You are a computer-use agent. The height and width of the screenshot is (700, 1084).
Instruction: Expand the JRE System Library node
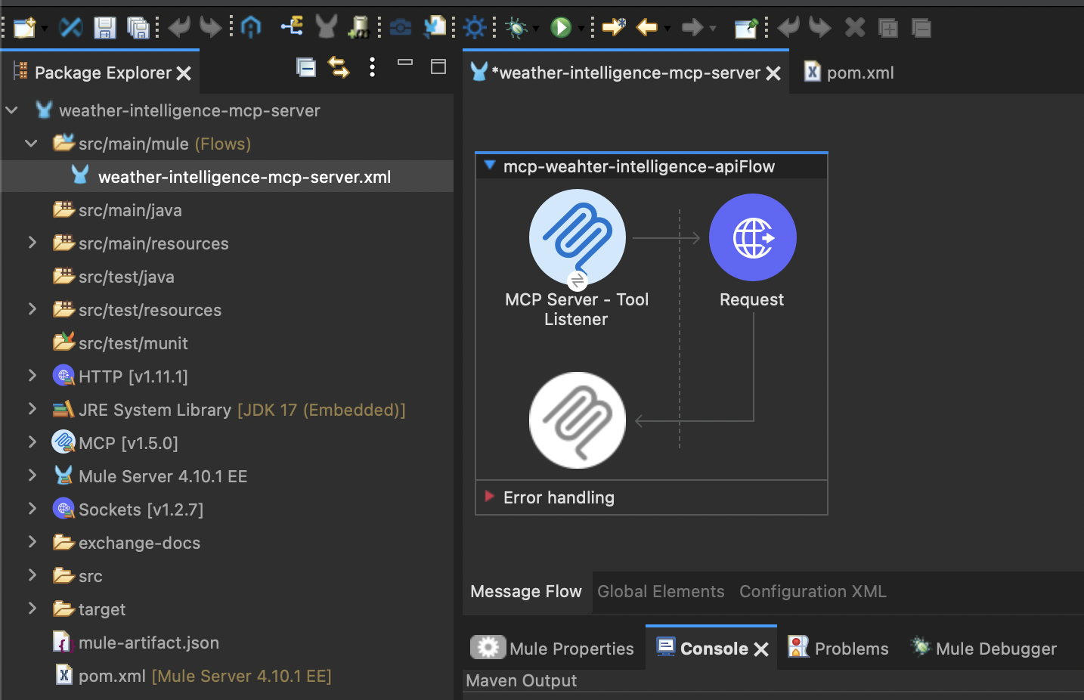point(32,409)
